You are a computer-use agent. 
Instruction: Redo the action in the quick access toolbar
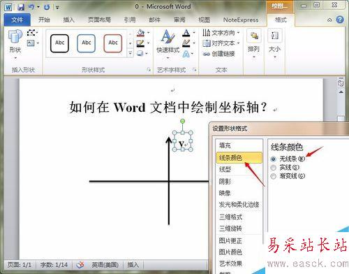coord(47,7)
